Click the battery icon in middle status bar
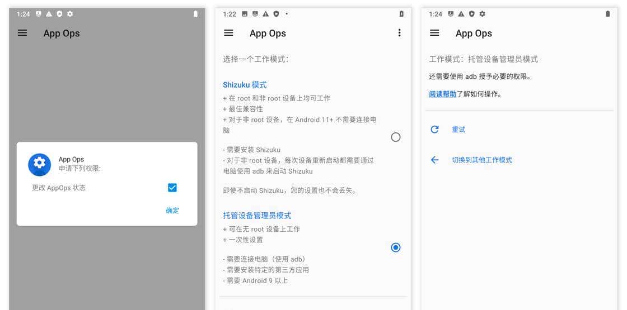 click(x=401, y=14)
